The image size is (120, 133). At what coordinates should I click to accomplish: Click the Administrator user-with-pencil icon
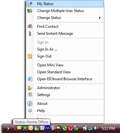tap(30, 88)
